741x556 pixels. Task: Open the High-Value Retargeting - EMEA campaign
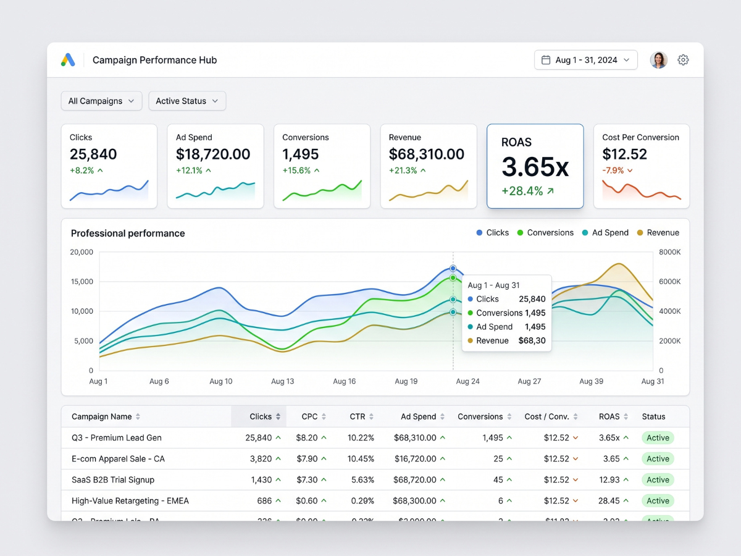[x=130, y=501]
